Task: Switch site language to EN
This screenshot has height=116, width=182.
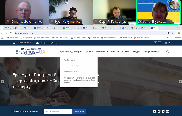Action: (169, 43)
